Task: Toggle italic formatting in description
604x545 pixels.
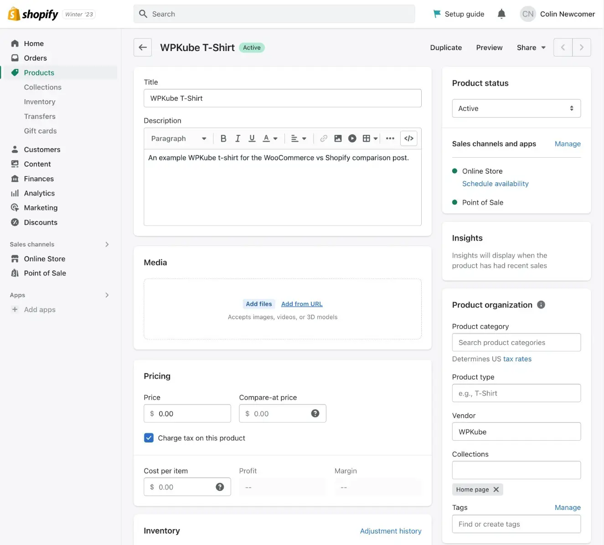Action: 237,139
